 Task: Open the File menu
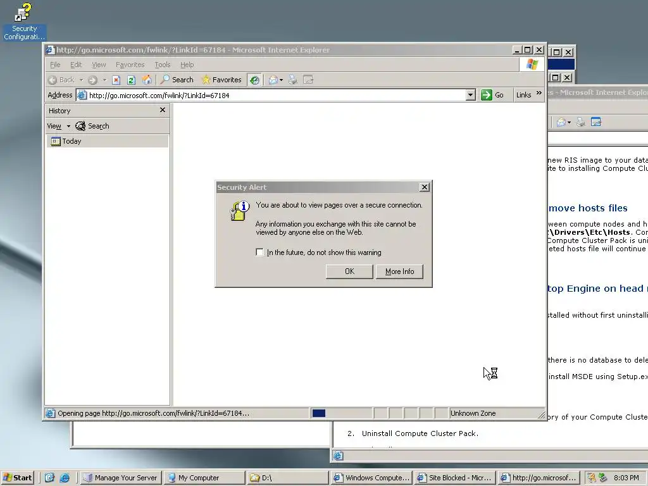55,65
